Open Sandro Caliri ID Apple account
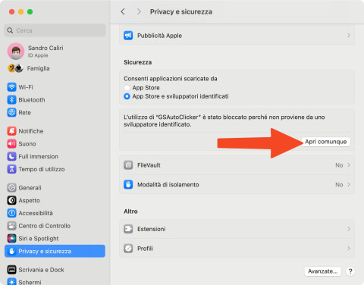 [x=36, y=51]
